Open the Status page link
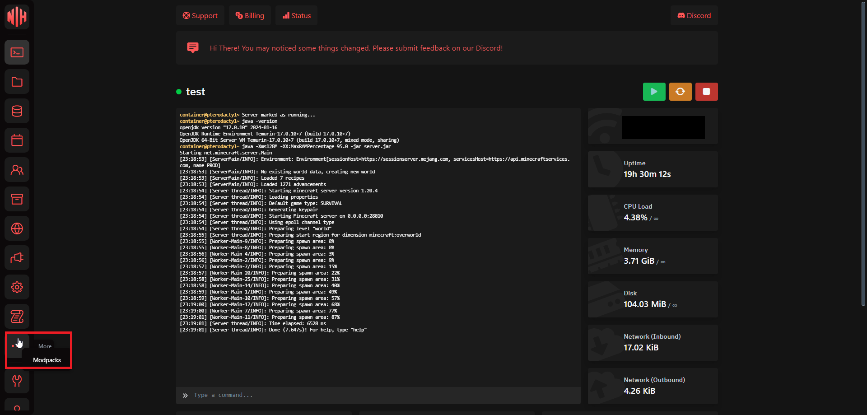The image size is (867, 415). tap(297, 16)
